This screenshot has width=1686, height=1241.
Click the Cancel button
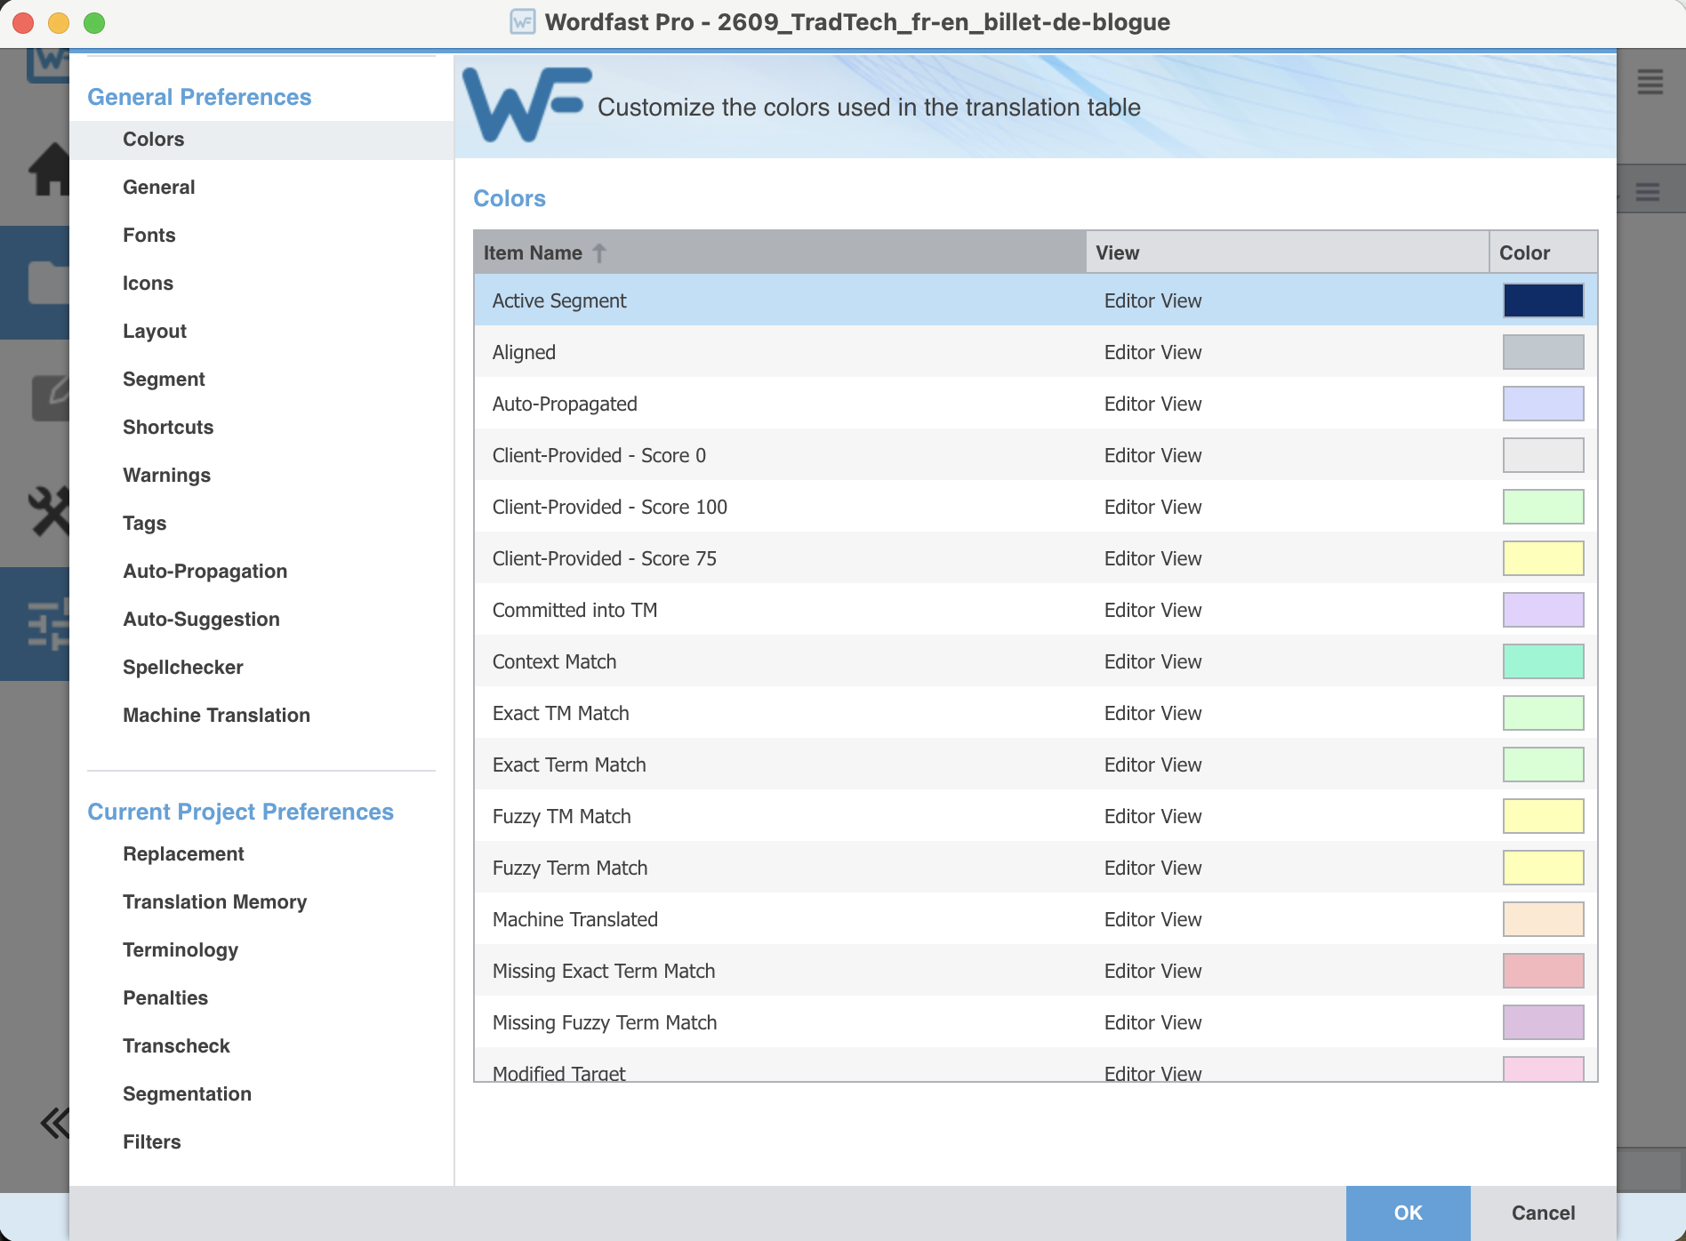[1543, 1213]
